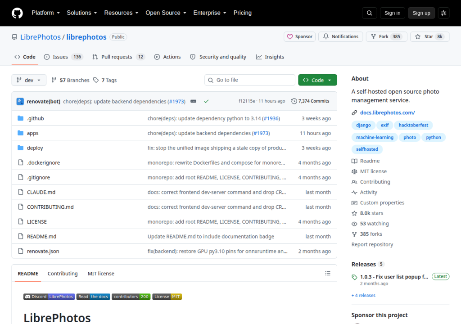Go to the Pricing page
The height and width of the screenshot is (324, 461).
coord(243,13)
